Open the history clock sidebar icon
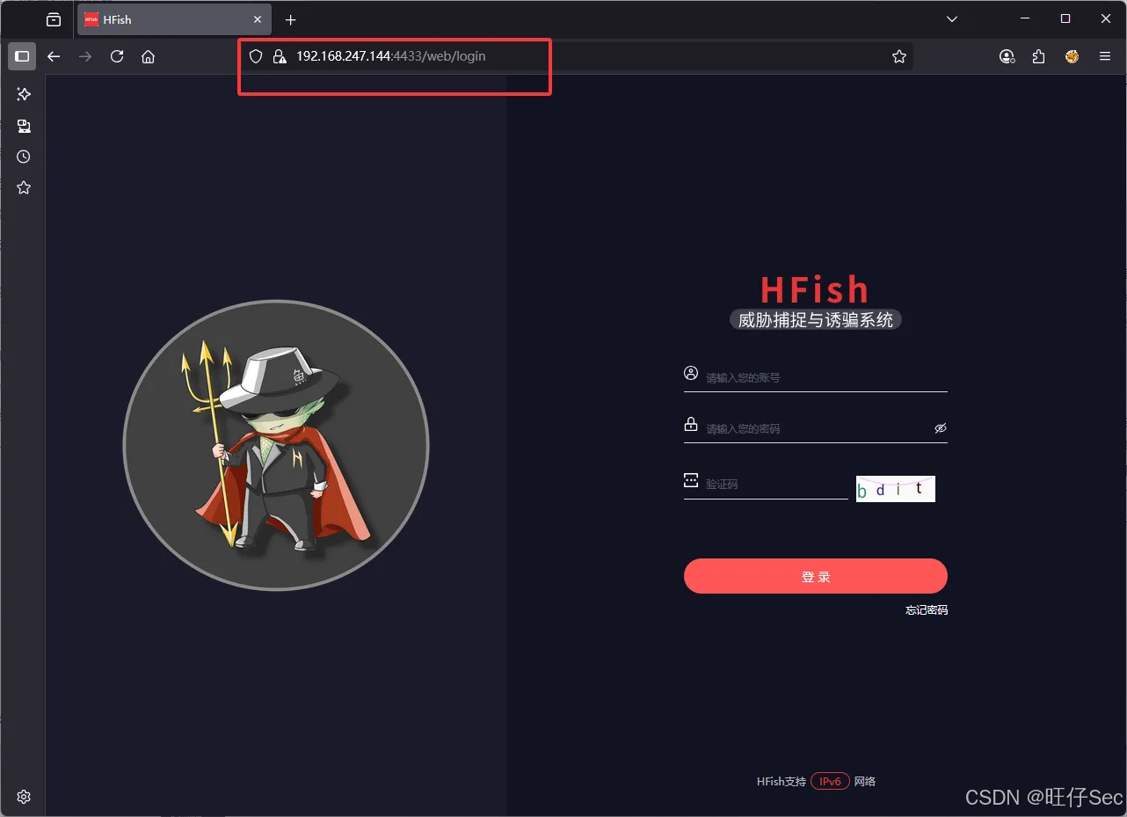This screenshot has height=817, width=1127. click(x=24, y=157)
